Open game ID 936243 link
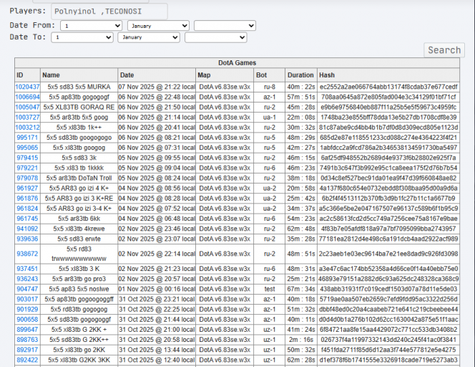The width and height of the screenshot is (475, 367). click(28, 279)
